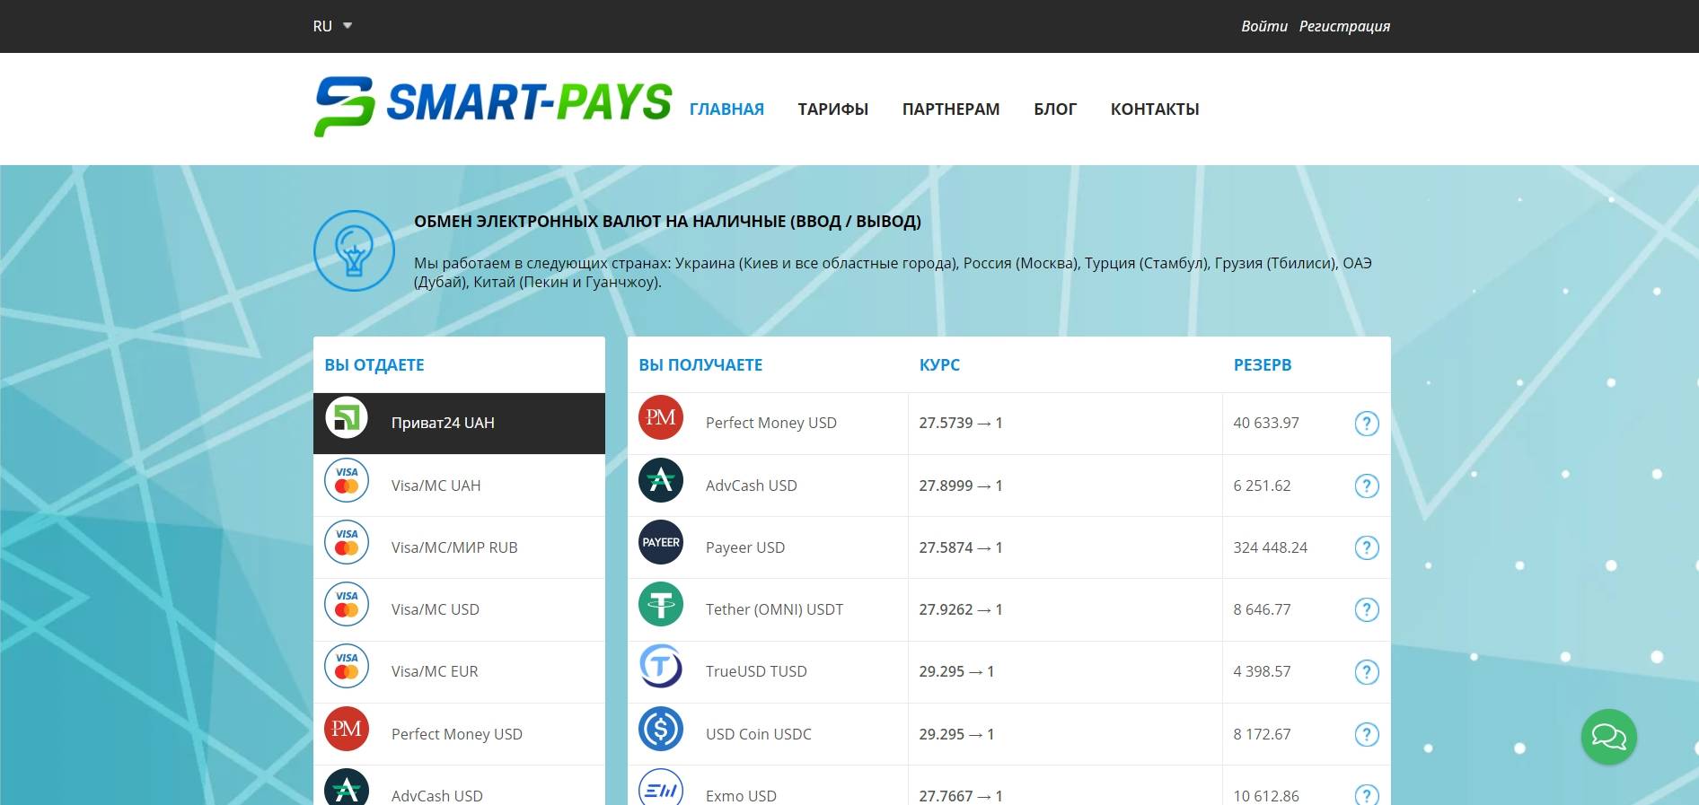Click the Payeer logo icon
1699x805 pixels.
click(x=661, y=542)
